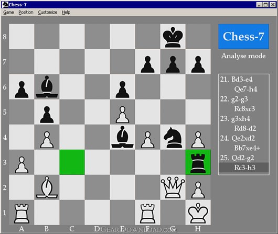Click the highlighted green C3 square
The width and height of the screenshot is (278, 234).
tap(72, 162)
